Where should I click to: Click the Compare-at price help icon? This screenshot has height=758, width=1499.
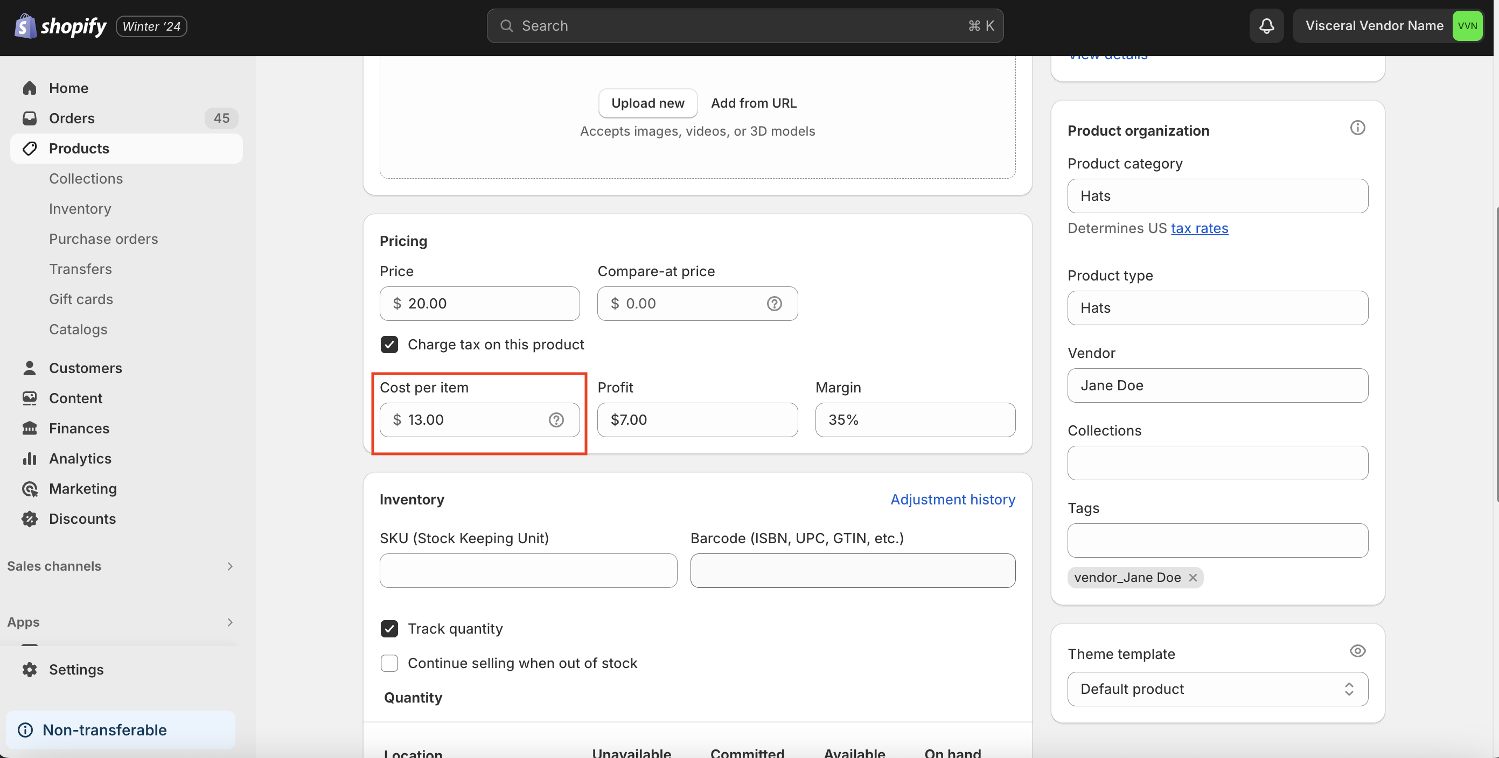(773, 303)
